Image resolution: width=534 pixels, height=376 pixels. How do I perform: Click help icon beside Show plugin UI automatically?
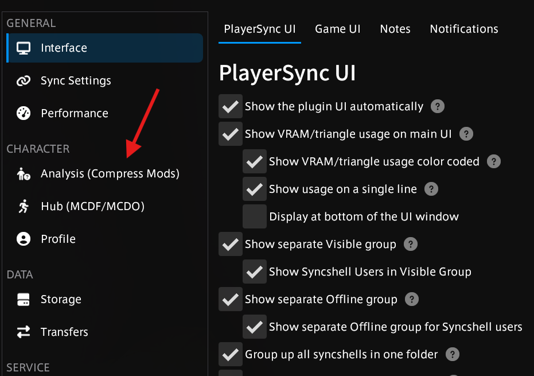tap(438, 107)
